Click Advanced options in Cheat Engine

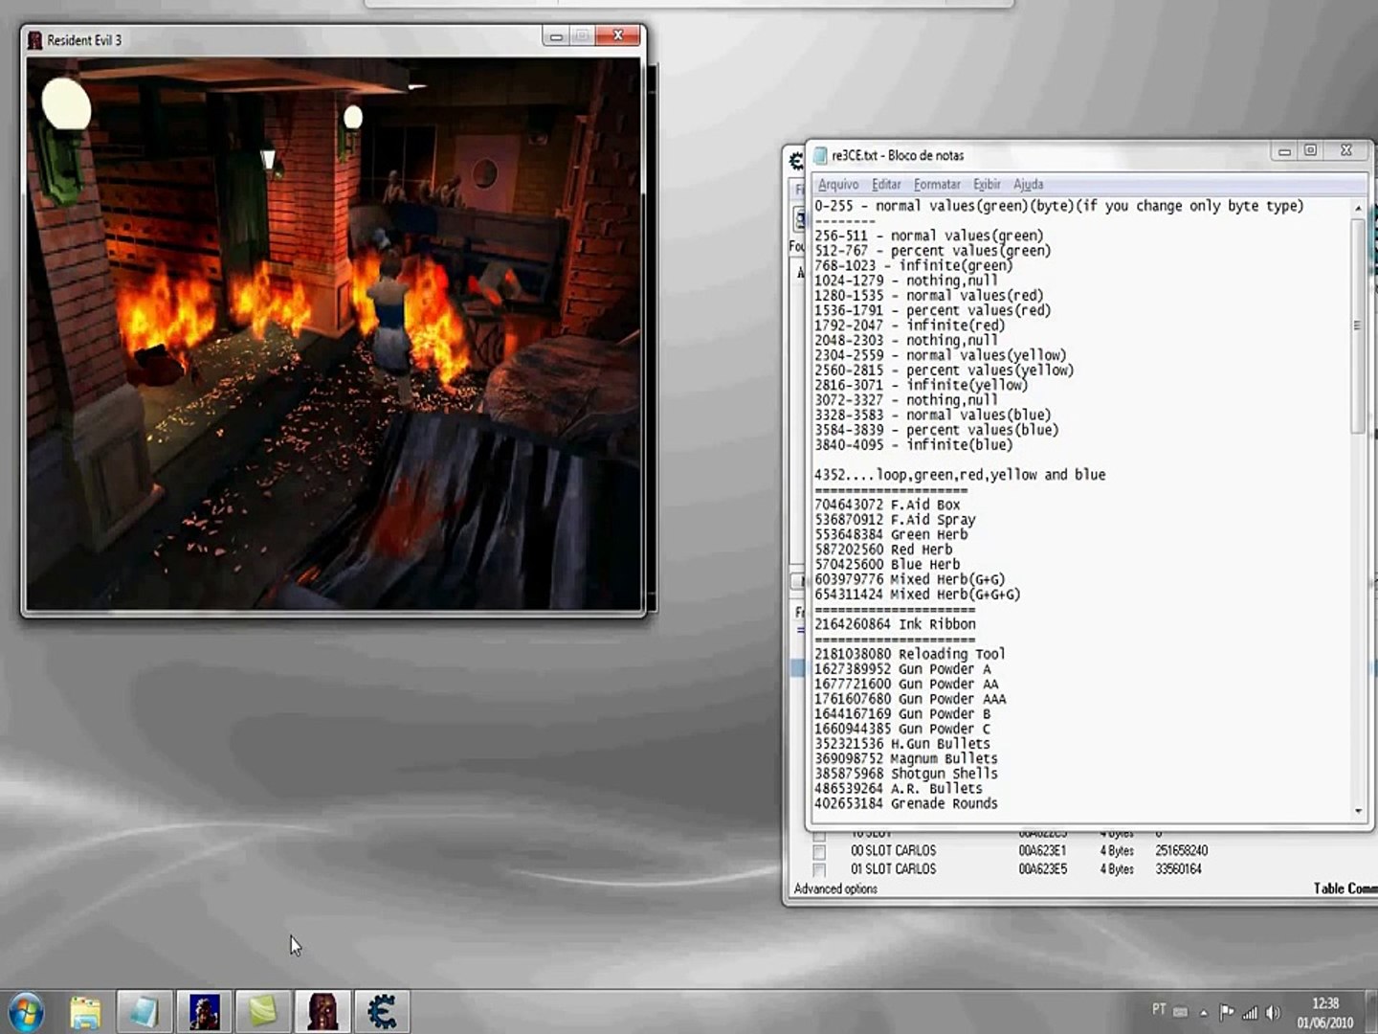[x=835, y=888]
